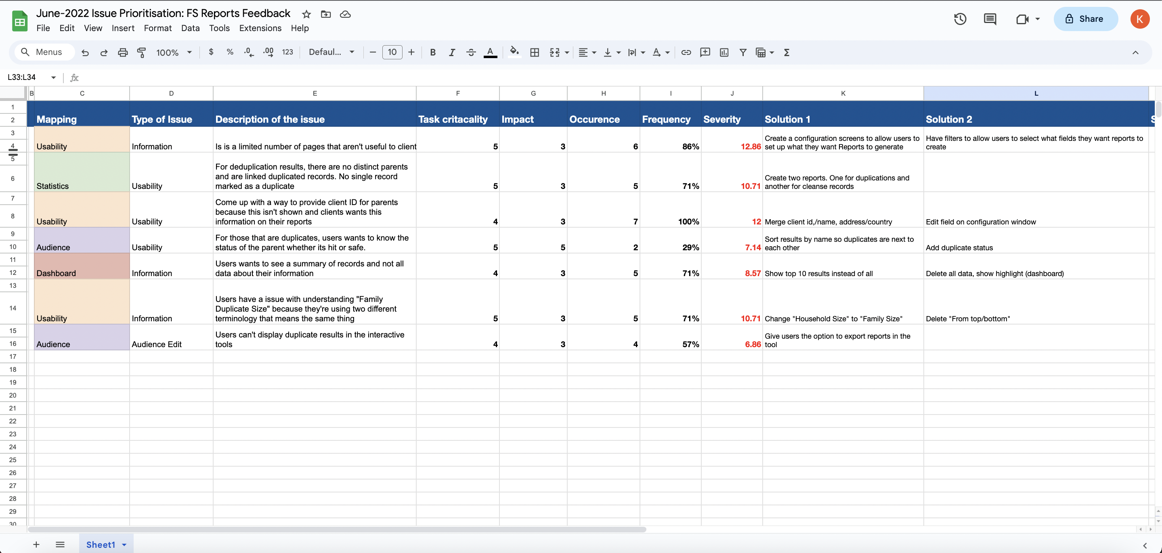Open the fill color picker

point(514,52)
